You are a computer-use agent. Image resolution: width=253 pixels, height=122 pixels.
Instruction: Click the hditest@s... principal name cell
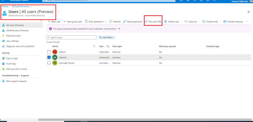(x=105, y=52)
